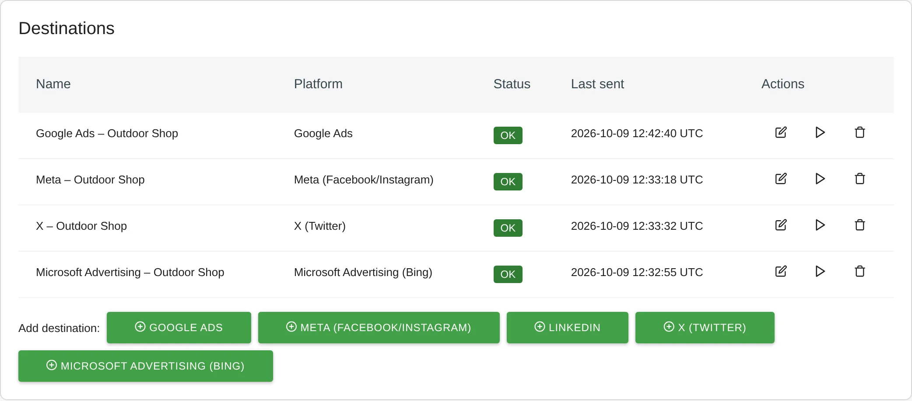
Task: Click platform cell 'Google Ads' in first row
Action: pos(323,133)
